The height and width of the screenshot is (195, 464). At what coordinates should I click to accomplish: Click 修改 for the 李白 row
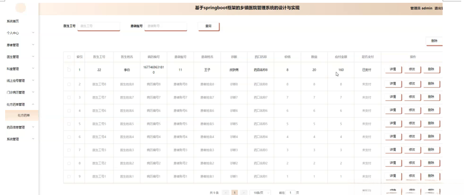[x=412, y=69]
